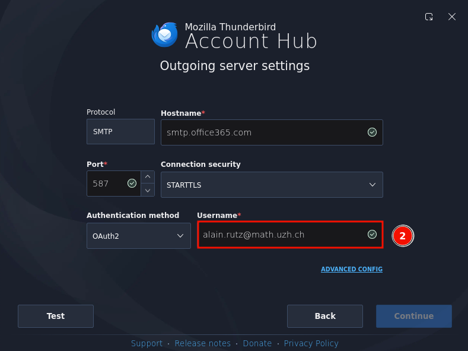The height and width of the screenshot is (351, 468).
Task: Go back with the Back button
Action: (324, 316)
